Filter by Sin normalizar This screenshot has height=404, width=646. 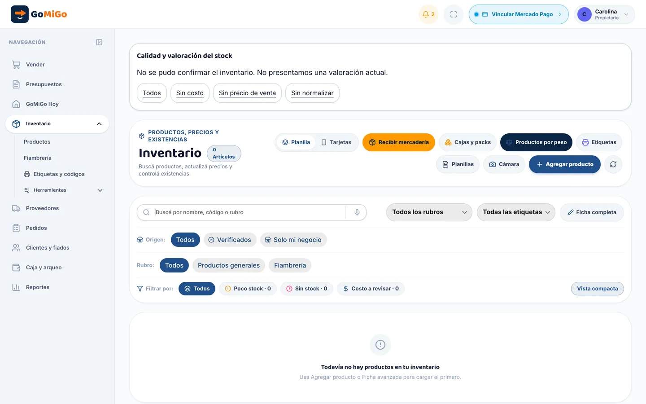pyautogui.click(x=312, y=93)
